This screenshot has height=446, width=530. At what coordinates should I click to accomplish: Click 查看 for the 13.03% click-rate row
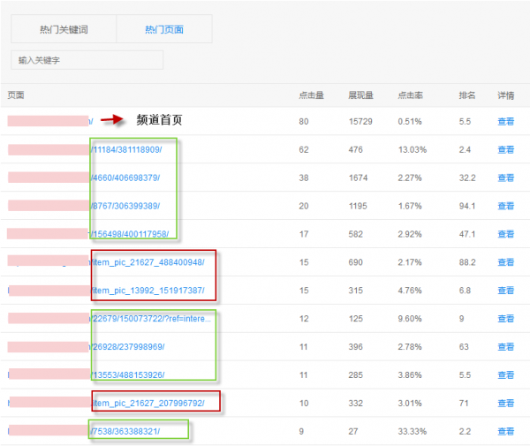pos(505,149)
